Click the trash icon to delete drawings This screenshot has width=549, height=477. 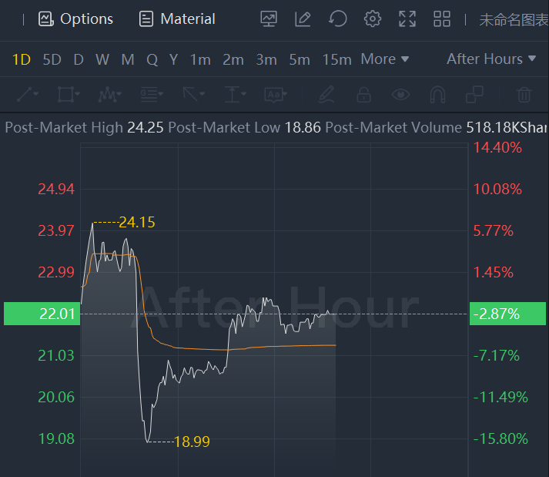(524, 95)
